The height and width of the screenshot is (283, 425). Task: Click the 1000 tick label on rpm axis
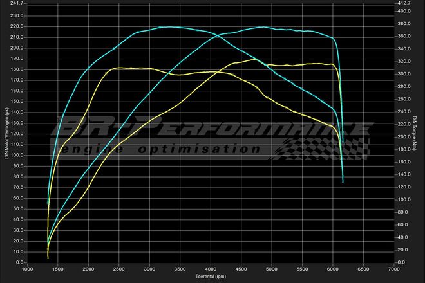tap(28, 268)
